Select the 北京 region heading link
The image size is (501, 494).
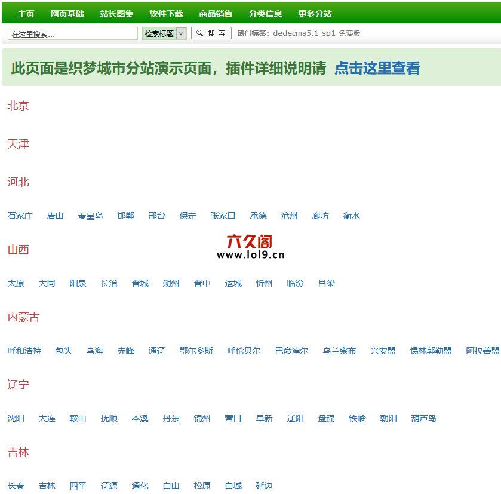18,106
